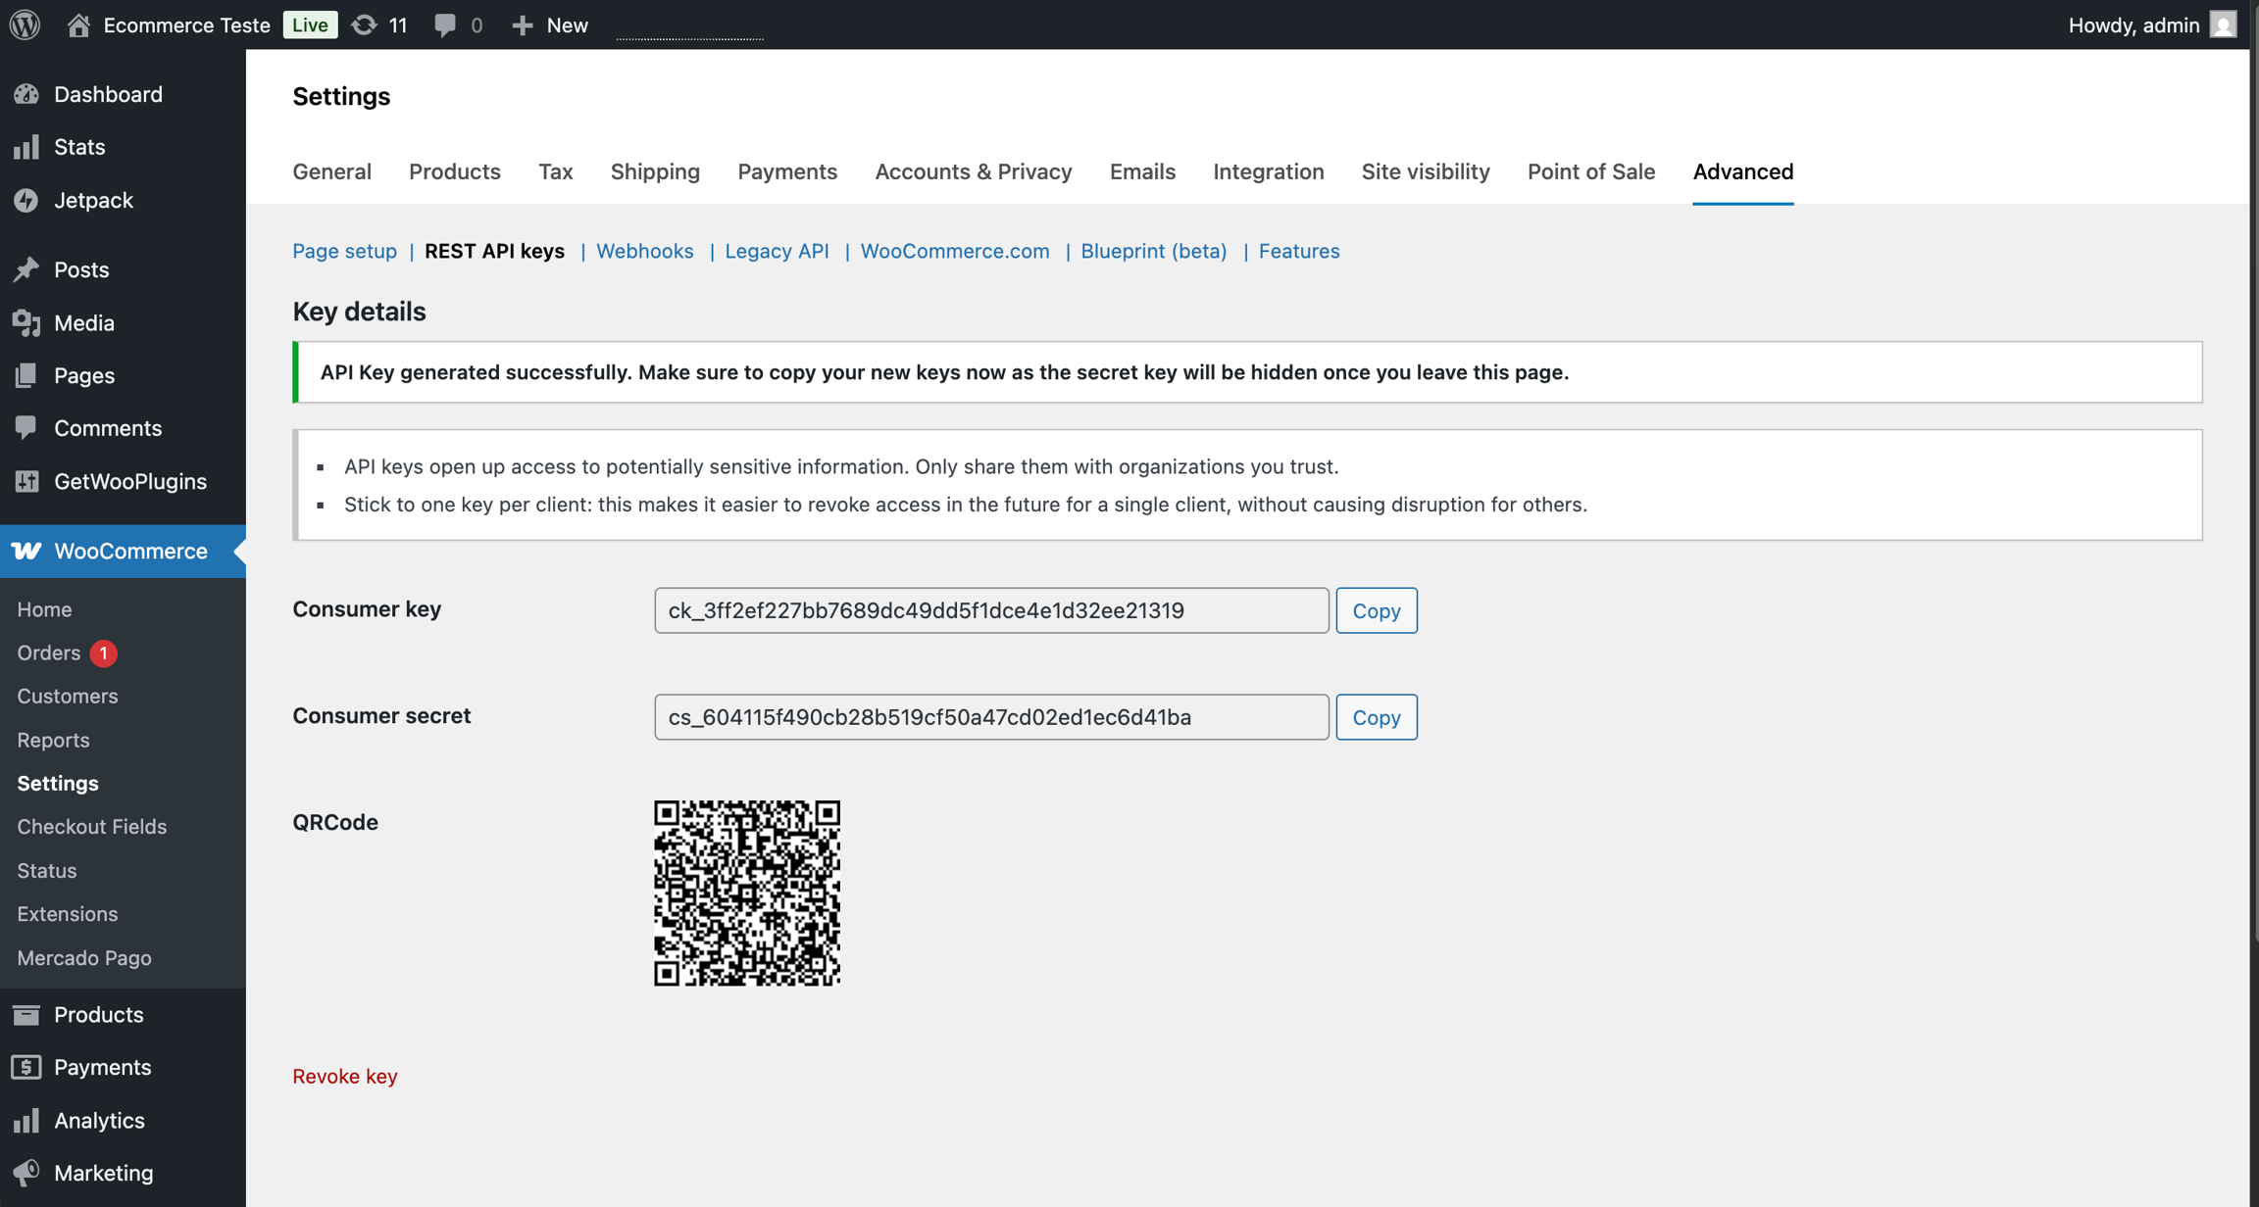The width and height of the screenshot is (2259, 1207).
Task: Open the Orders submenu item
Action: [x=48, y=652]
